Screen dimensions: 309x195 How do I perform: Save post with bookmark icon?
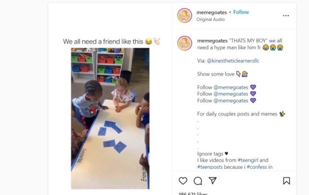click(x=286, y=181)
